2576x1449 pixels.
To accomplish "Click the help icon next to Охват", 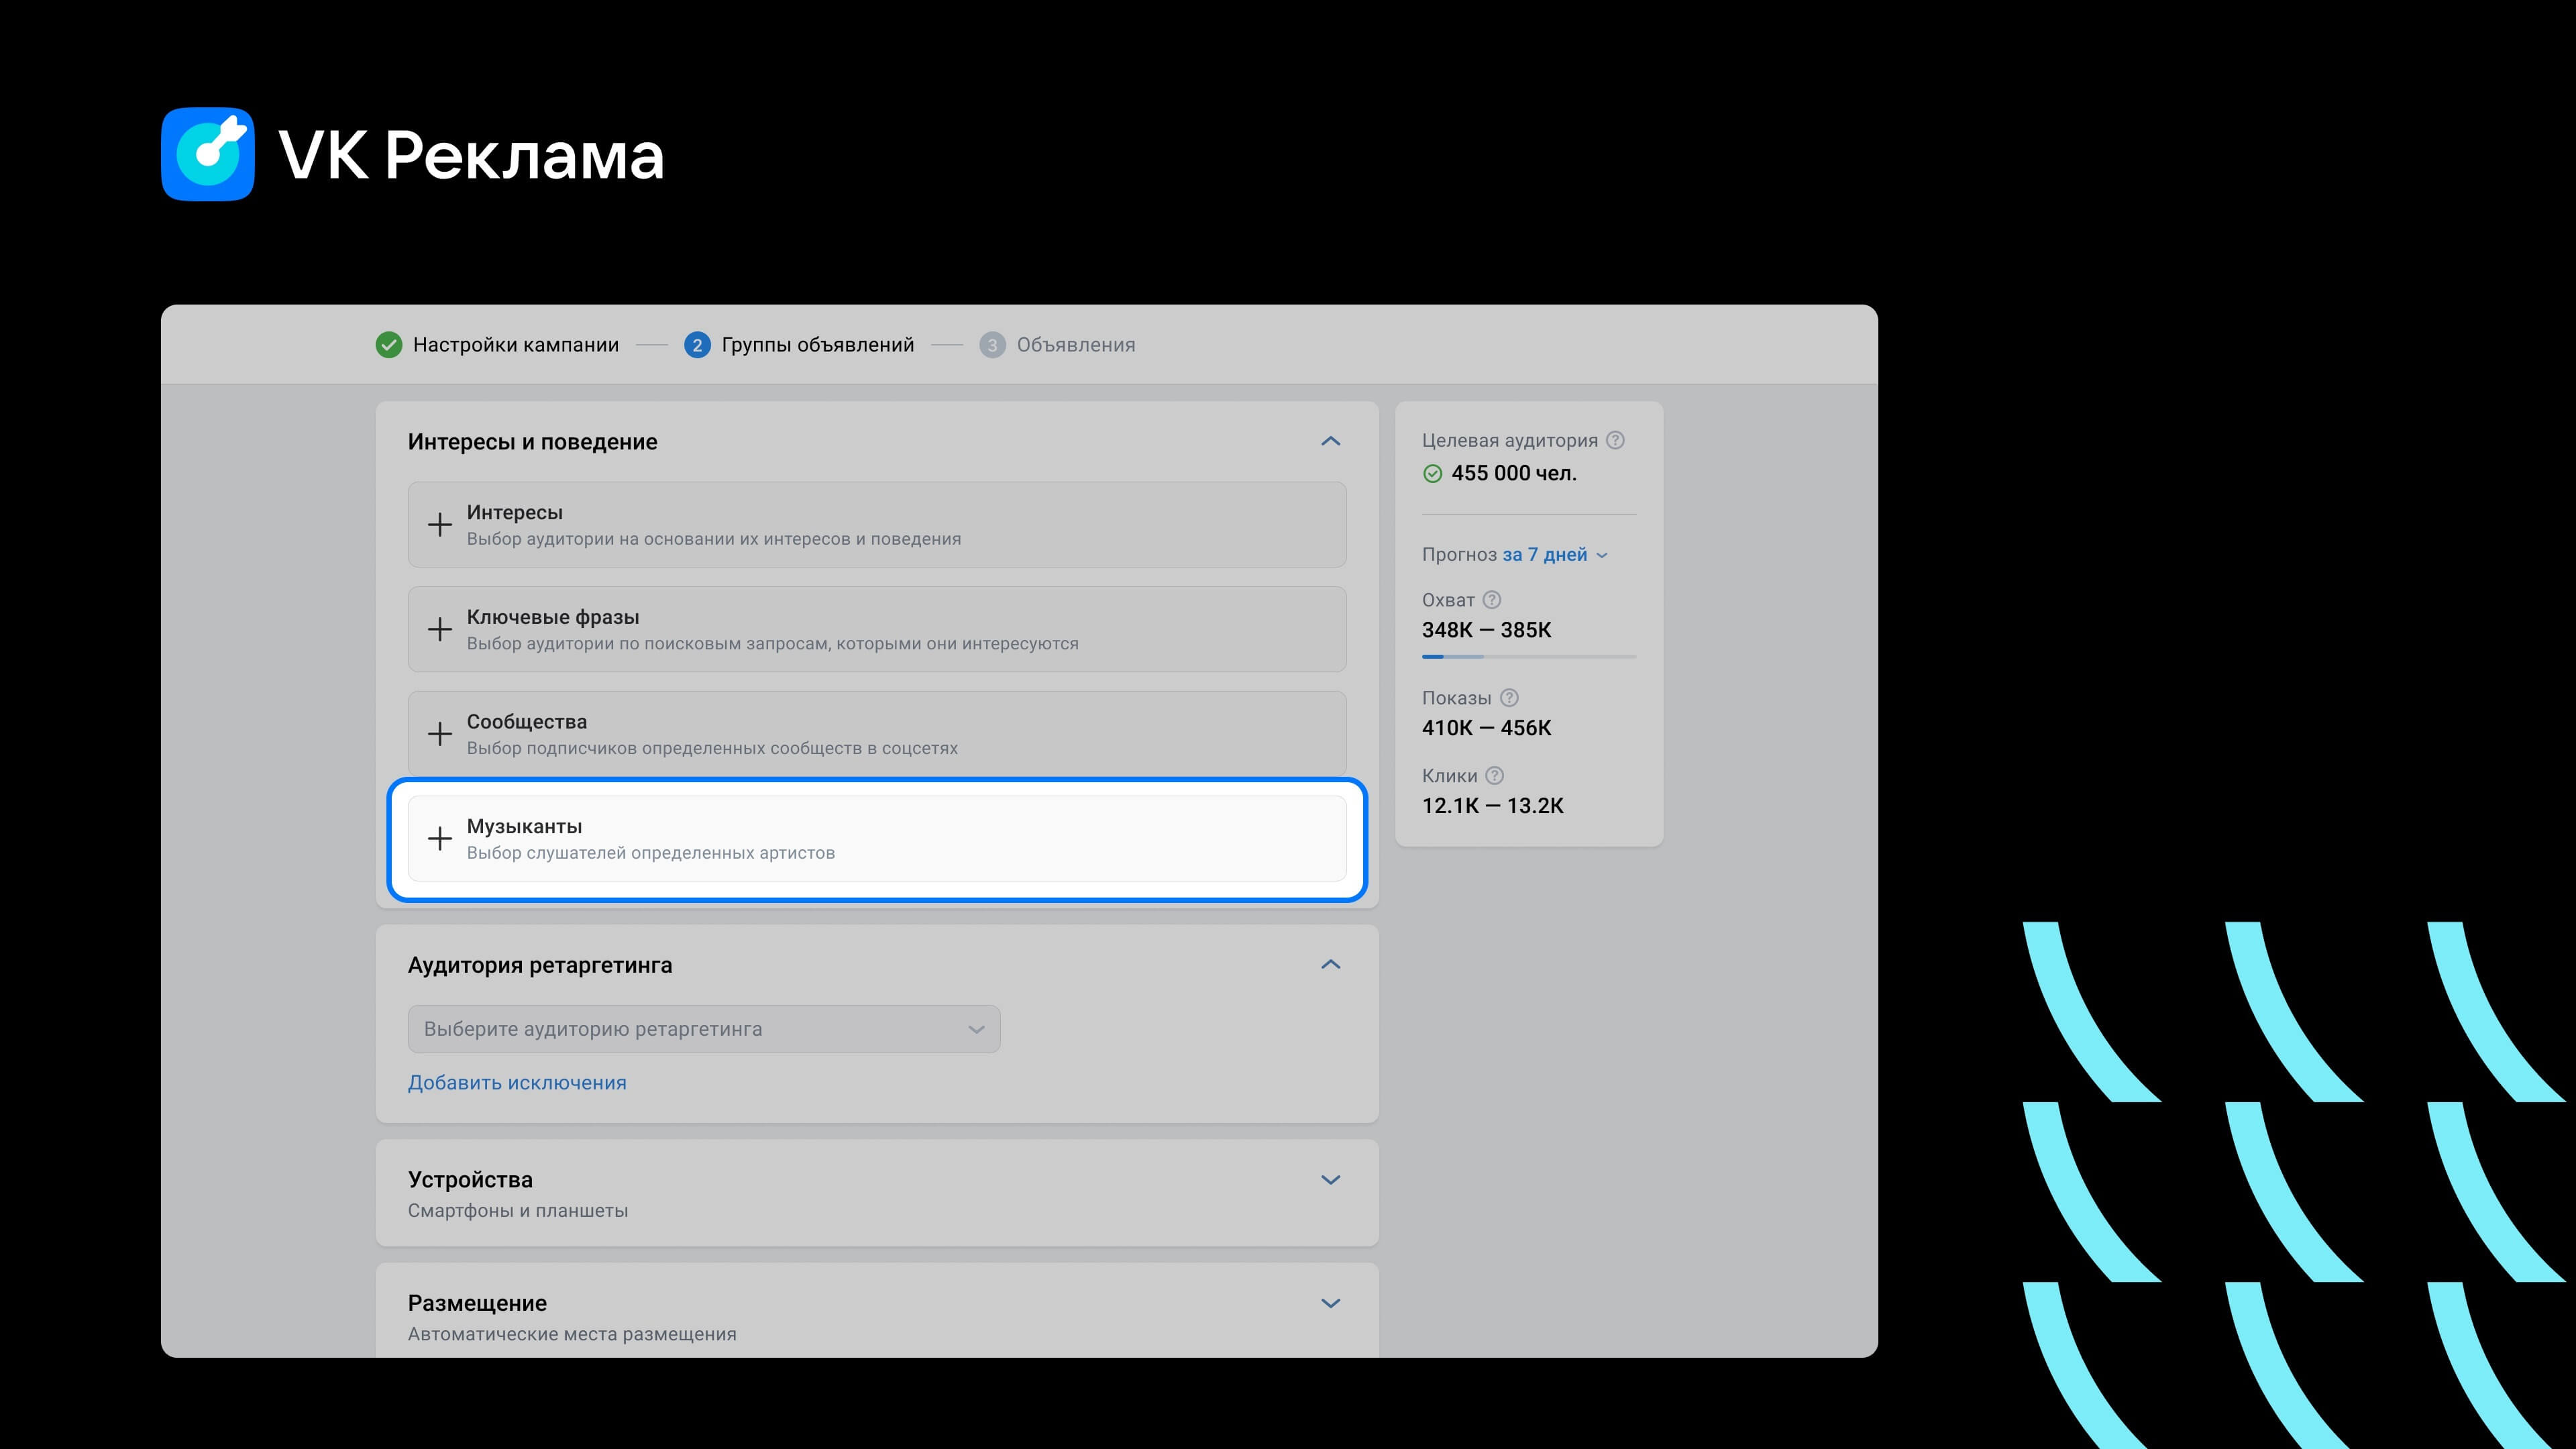I will (1491, 600).
